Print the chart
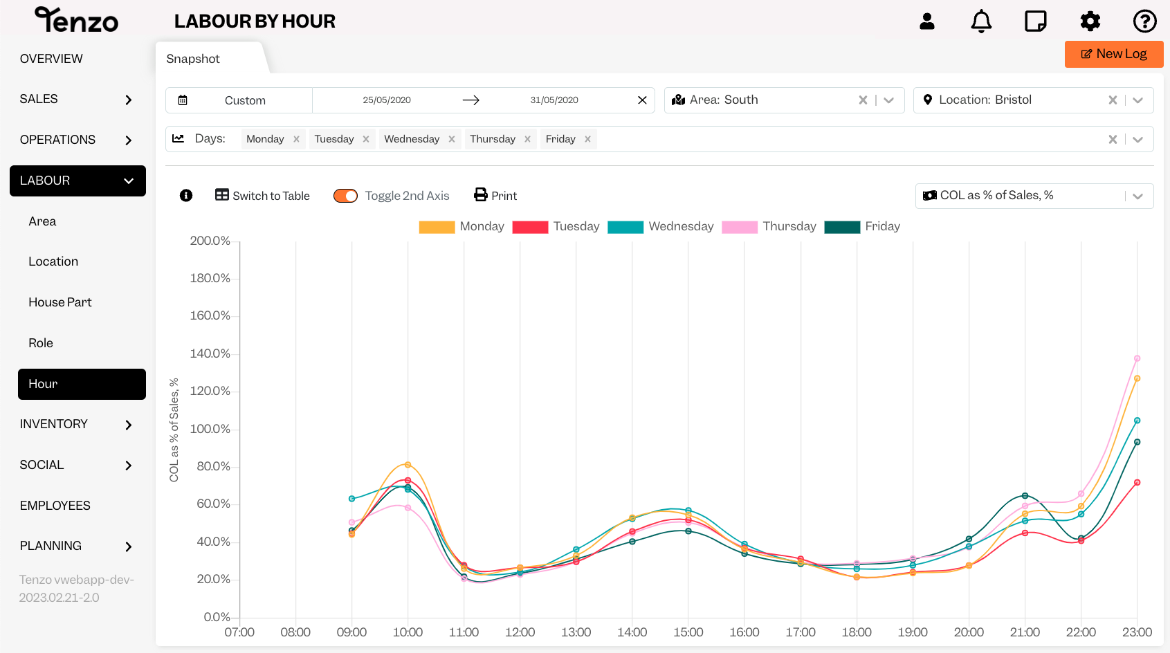The height and width of the screenshot is (653, 1170). coord(495,196)
